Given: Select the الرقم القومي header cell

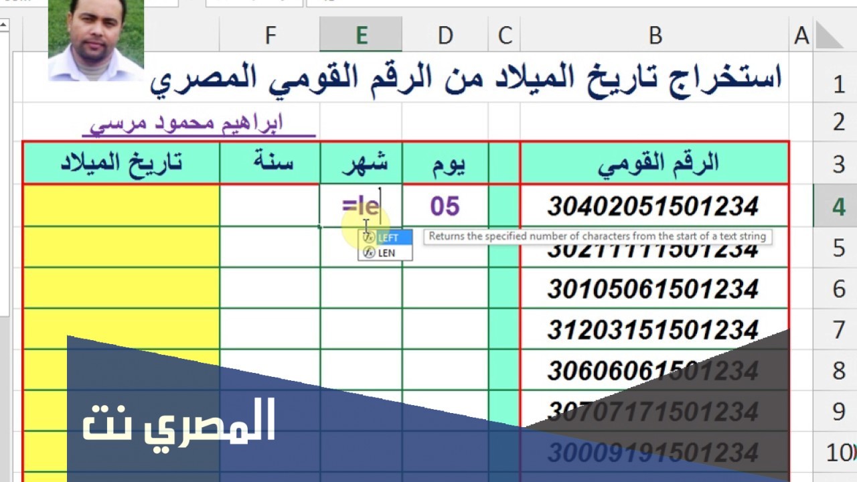Looking at the screenshot, I should [x=654, y=163].
